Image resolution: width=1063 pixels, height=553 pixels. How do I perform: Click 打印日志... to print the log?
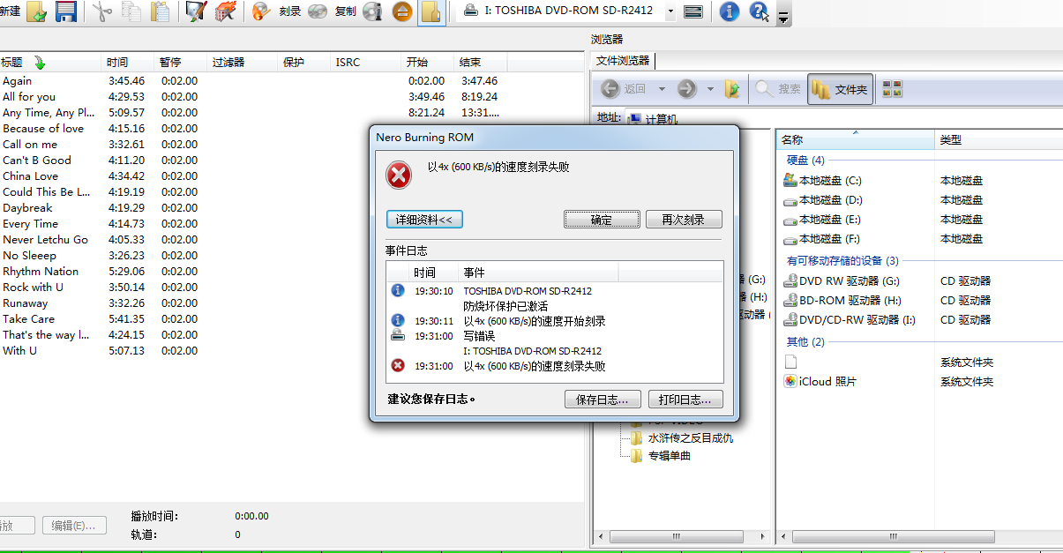click(685, 400)
